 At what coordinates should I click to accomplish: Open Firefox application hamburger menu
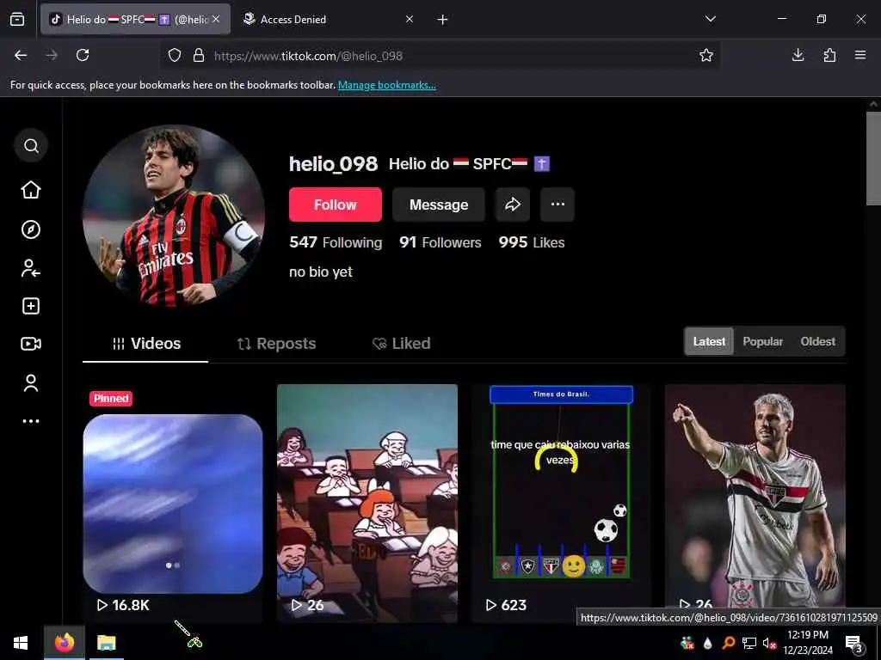860,55
